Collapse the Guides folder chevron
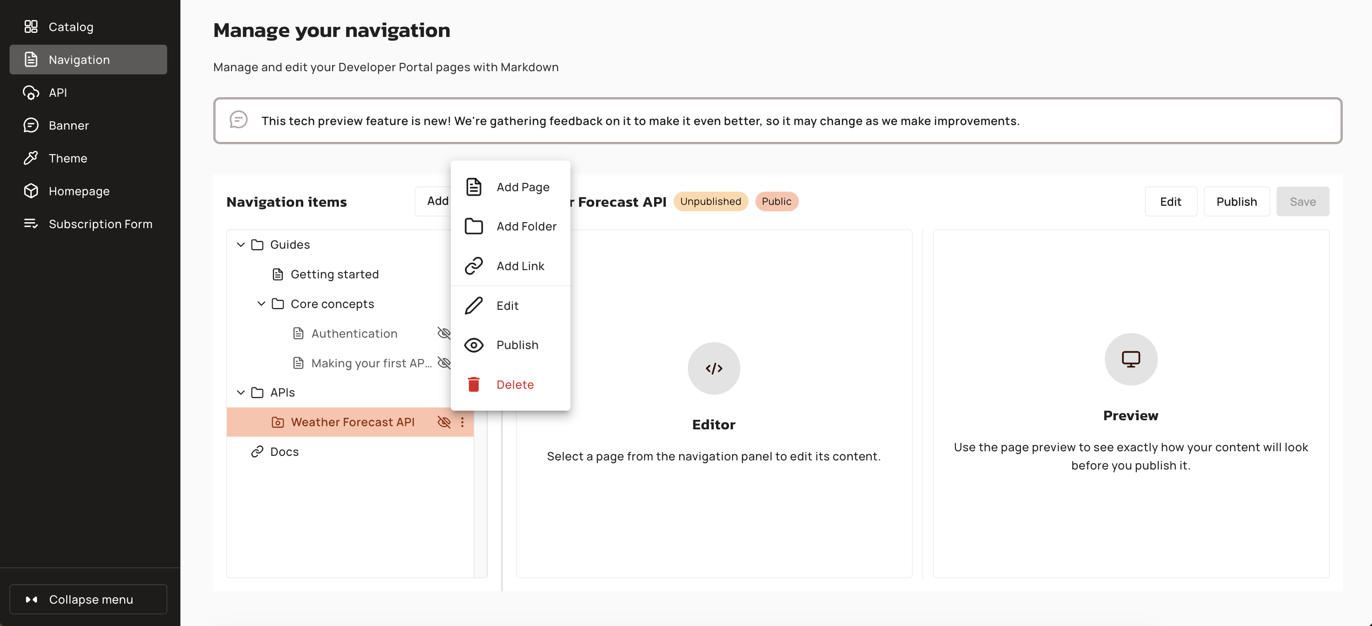1372x626 pixels. pyautogui.click(x=241, y=245)
